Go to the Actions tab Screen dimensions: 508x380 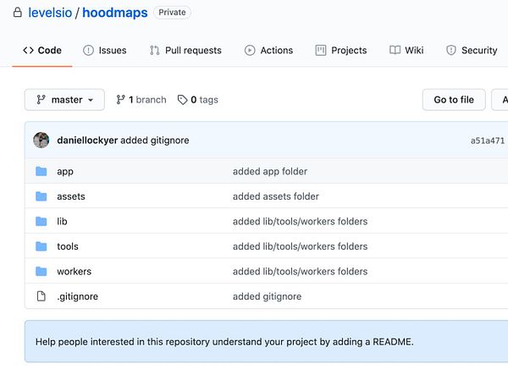(268, 51)
